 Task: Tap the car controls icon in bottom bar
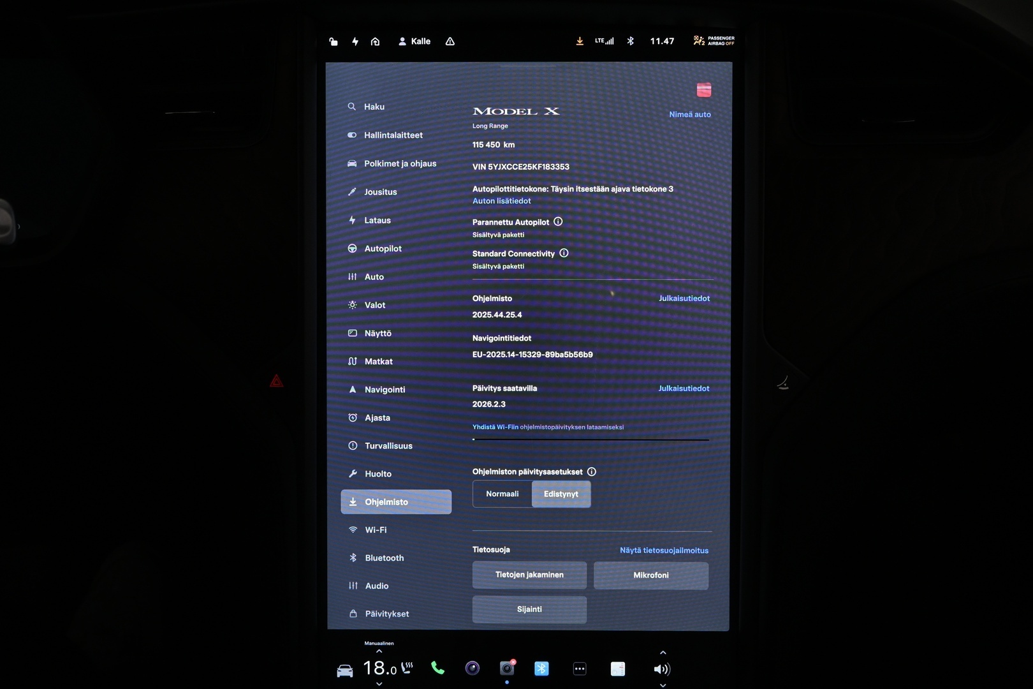tap(345, 670)
